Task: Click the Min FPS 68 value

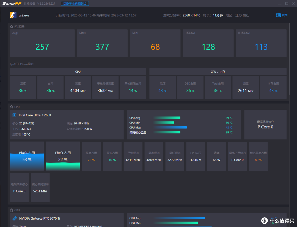Action: point(155,47)
